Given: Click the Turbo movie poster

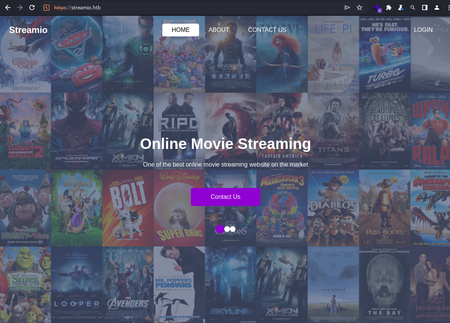Looking at the screenshot, I should click(x=385, y=54).
